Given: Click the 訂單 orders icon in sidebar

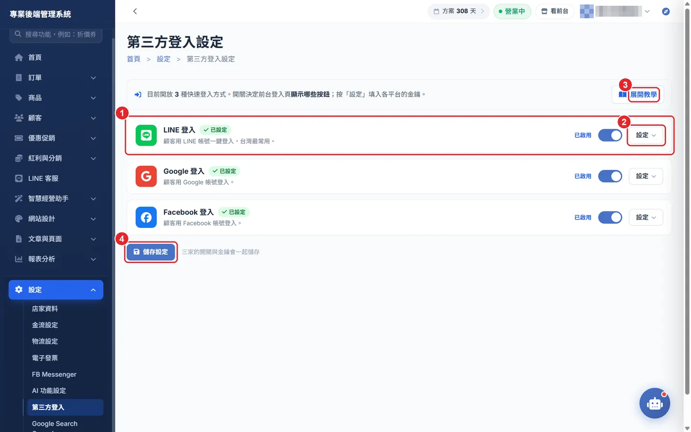Looking at the screenshot, I should click(19, 78).
